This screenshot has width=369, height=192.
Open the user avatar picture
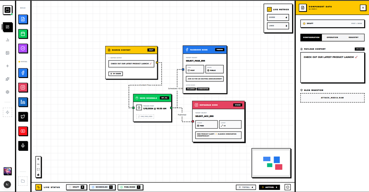coord(8,171)
